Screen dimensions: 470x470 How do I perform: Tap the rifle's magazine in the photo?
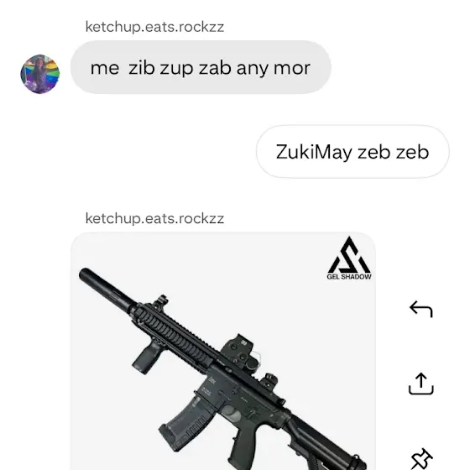click(187, 423)
